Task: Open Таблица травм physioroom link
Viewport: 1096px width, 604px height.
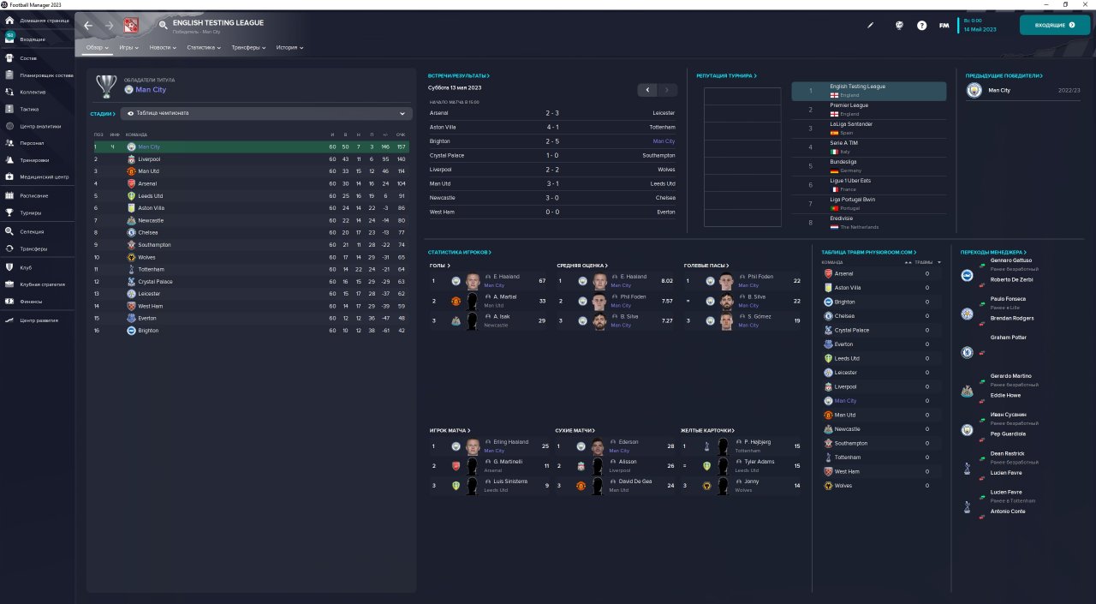Action: click(x=868, y=253)
